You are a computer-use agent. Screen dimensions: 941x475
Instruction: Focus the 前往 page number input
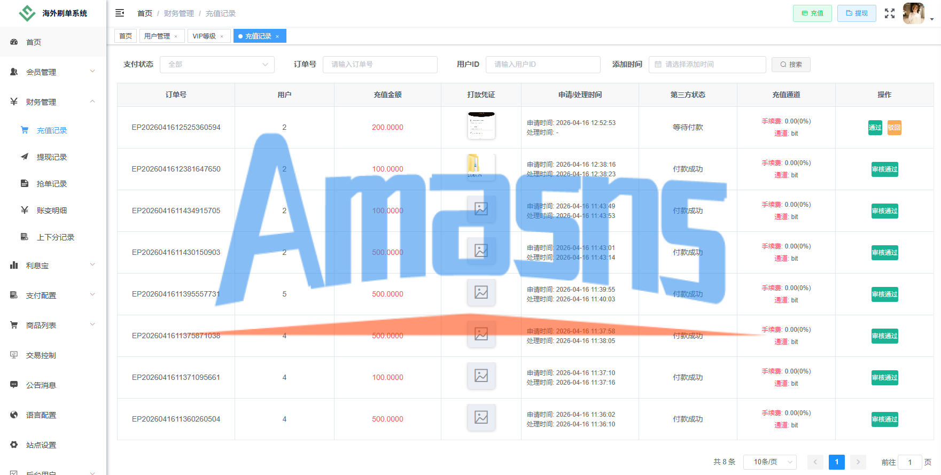[910, 462]
